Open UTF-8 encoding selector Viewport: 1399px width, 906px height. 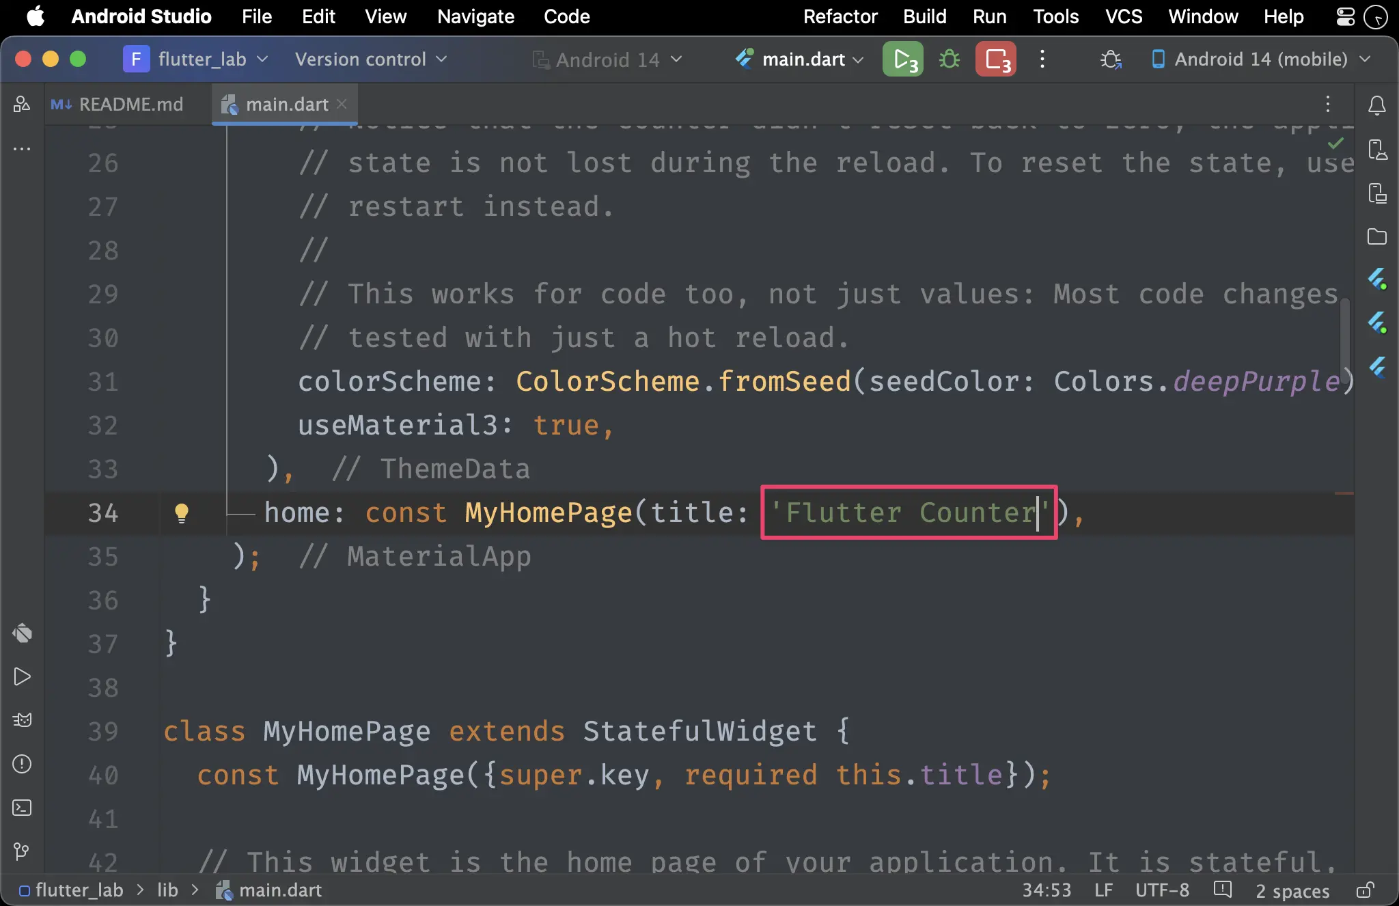(x=1162, y=890)
